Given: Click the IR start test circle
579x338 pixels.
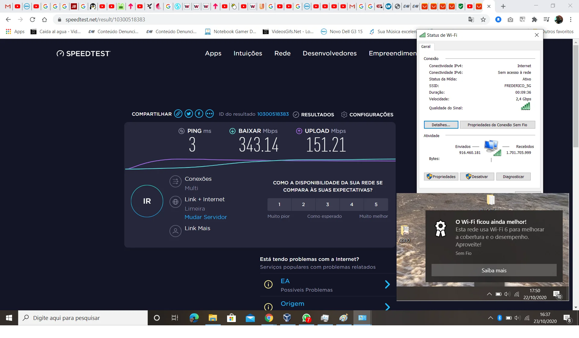Looking at the screenshot, I should coord(147,201).
